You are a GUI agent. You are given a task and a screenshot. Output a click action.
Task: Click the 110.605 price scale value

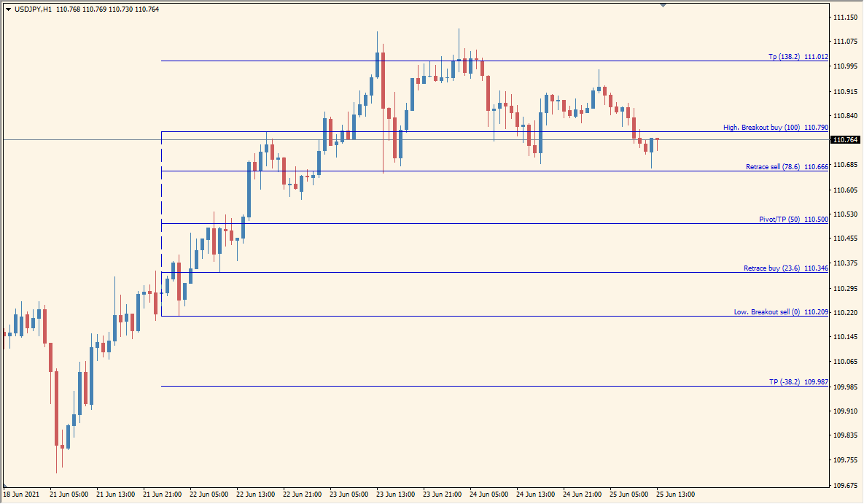pyautogui.click(x=845, y=190)
